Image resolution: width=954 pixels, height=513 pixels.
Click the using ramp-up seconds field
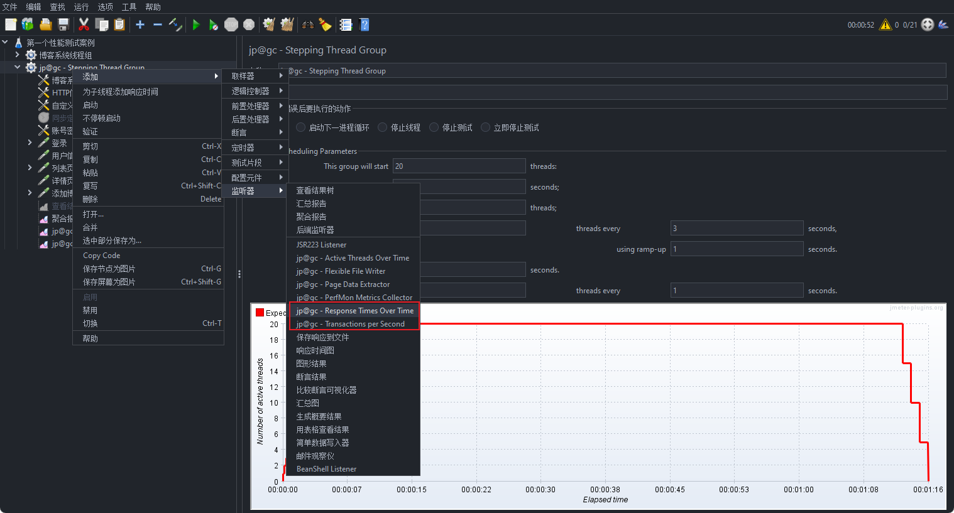coord(737,249)
